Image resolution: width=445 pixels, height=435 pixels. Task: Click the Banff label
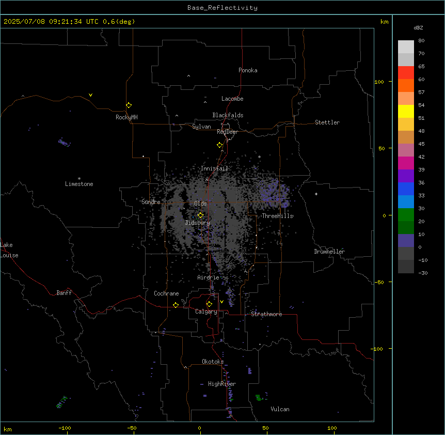pos(64,293)
